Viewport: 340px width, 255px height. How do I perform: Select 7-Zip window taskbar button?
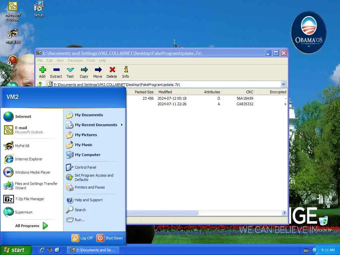pos(93,250)
